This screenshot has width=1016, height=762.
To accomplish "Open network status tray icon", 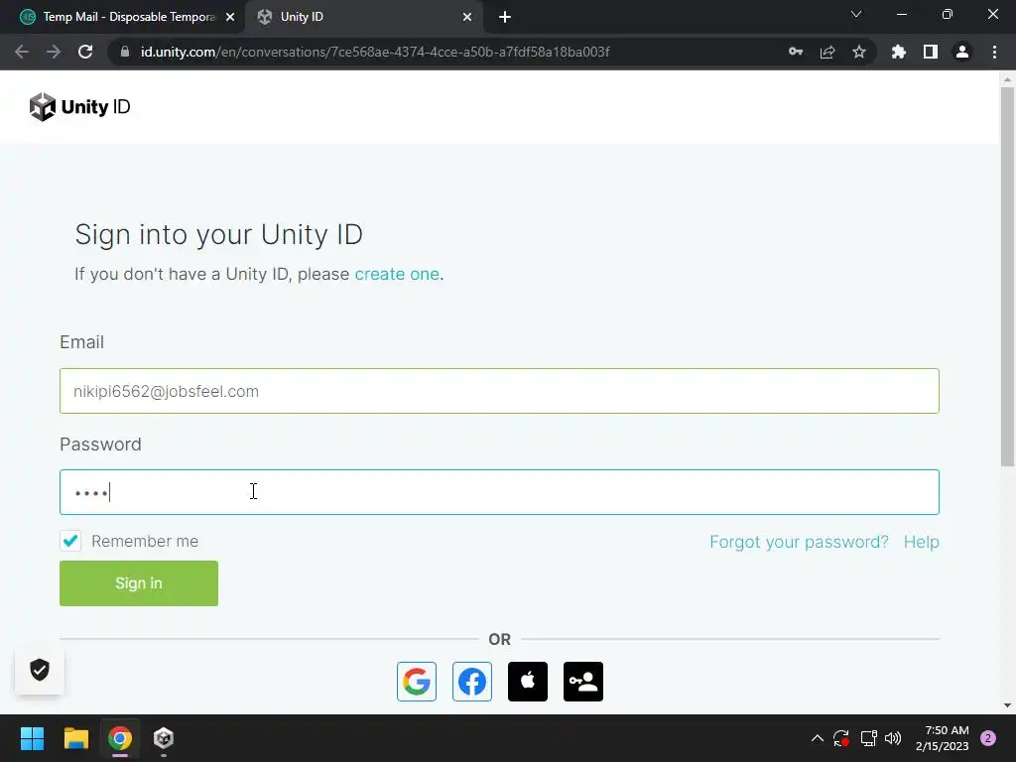I will (868, 738).
